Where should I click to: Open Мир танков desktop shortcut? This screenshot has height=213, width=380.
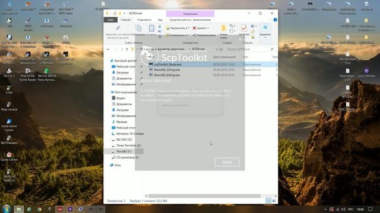pyautogui.click(x=9, y=106)
